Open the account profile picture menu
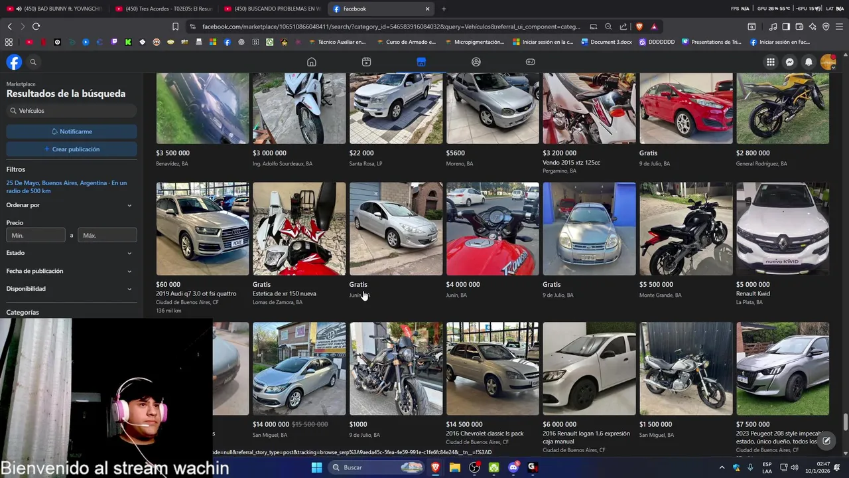Viewport: 849px width, 478px height. click(828, 62)
